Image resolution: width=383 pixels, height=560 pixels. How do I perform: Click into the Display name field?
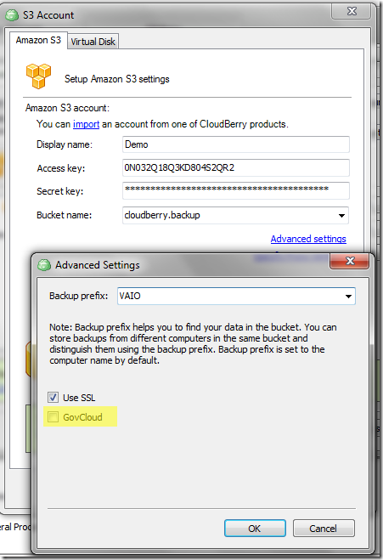click(235, 144)
